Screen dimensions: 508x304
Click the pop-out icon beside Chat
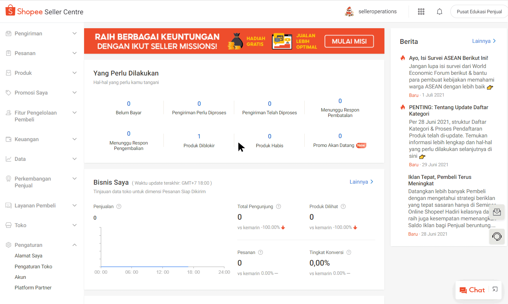tap(495, 289)
